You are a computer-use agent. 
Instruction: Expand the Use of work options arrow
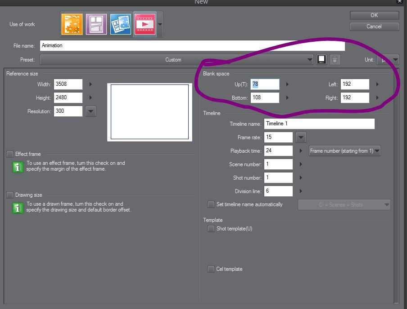160,24
